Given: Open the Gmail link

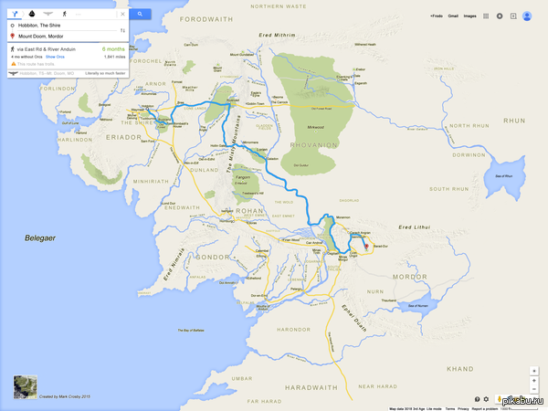Looking at the screenshot, I should coord(453,16).
